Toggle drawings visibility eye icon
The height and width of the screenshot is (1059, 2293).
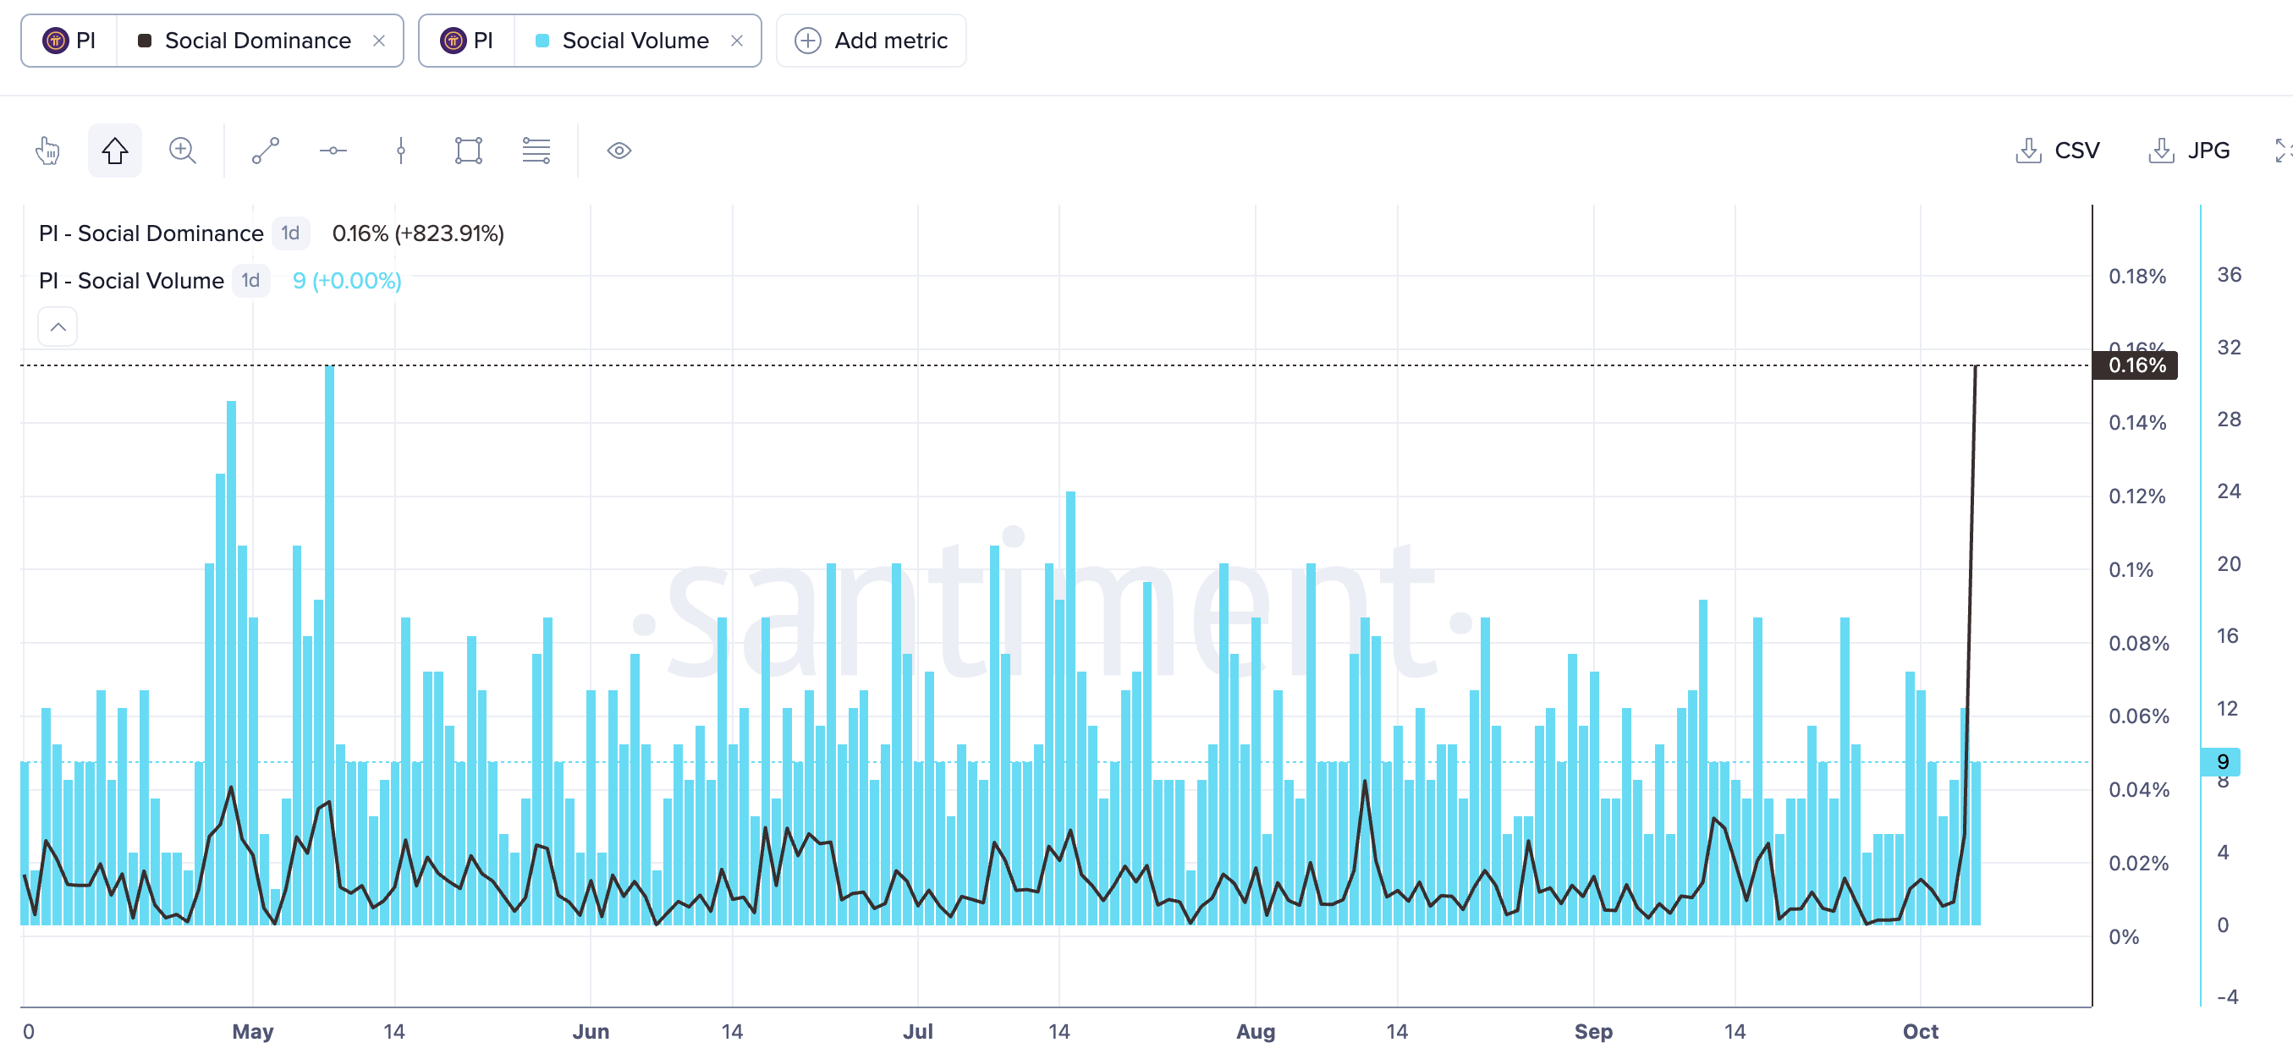pyautogui.click(x=619, y=151)
